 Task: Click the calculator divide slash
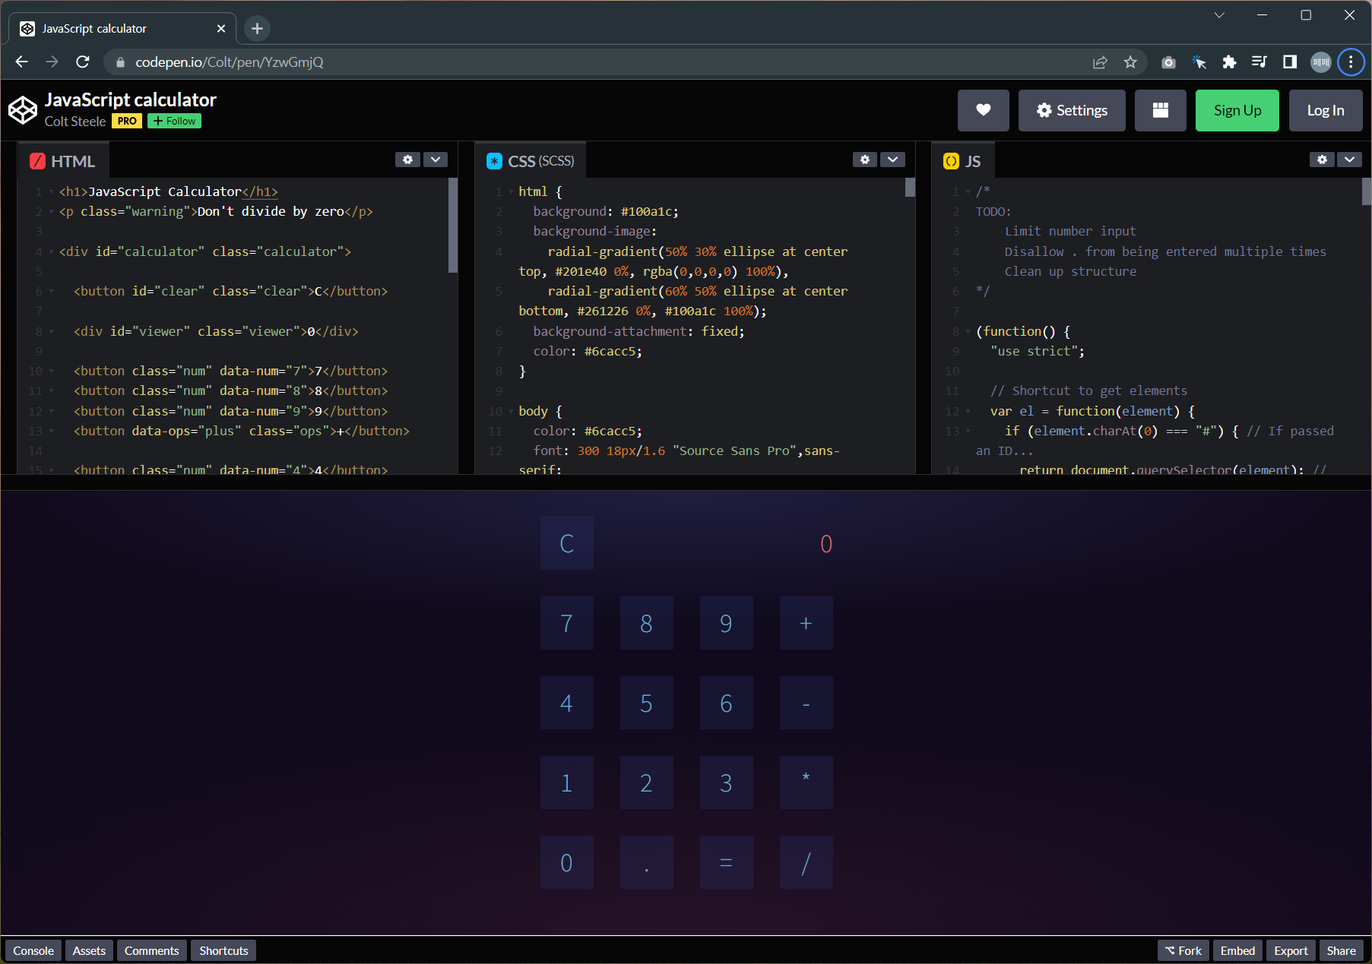click(806, 862)
